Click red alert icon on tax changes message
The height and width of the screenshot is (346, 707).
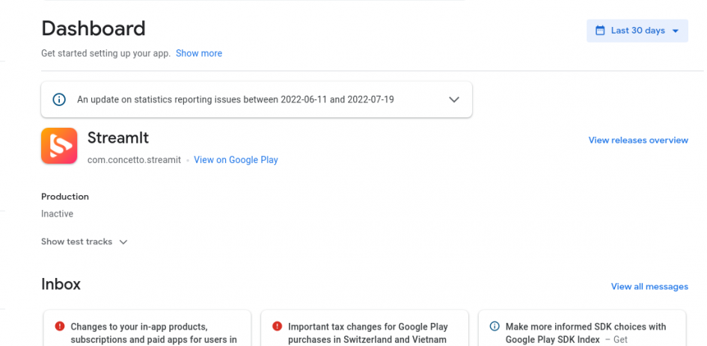click(277, 327)
